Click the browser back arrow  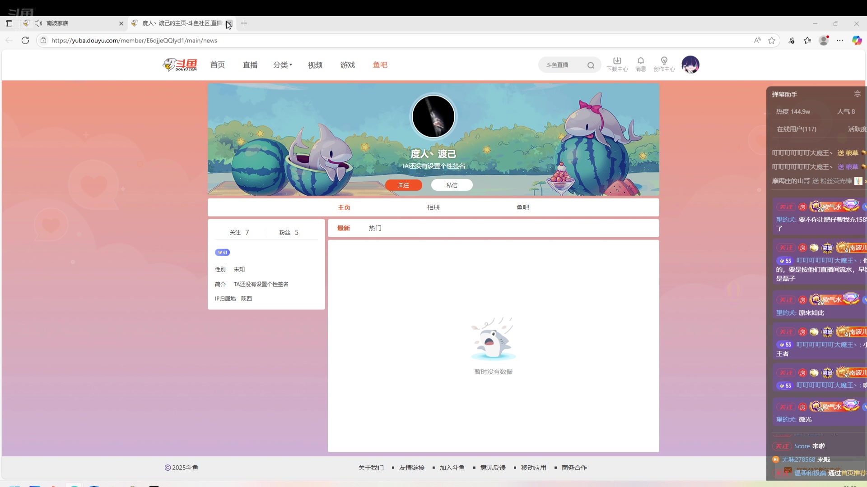[9, 40]
